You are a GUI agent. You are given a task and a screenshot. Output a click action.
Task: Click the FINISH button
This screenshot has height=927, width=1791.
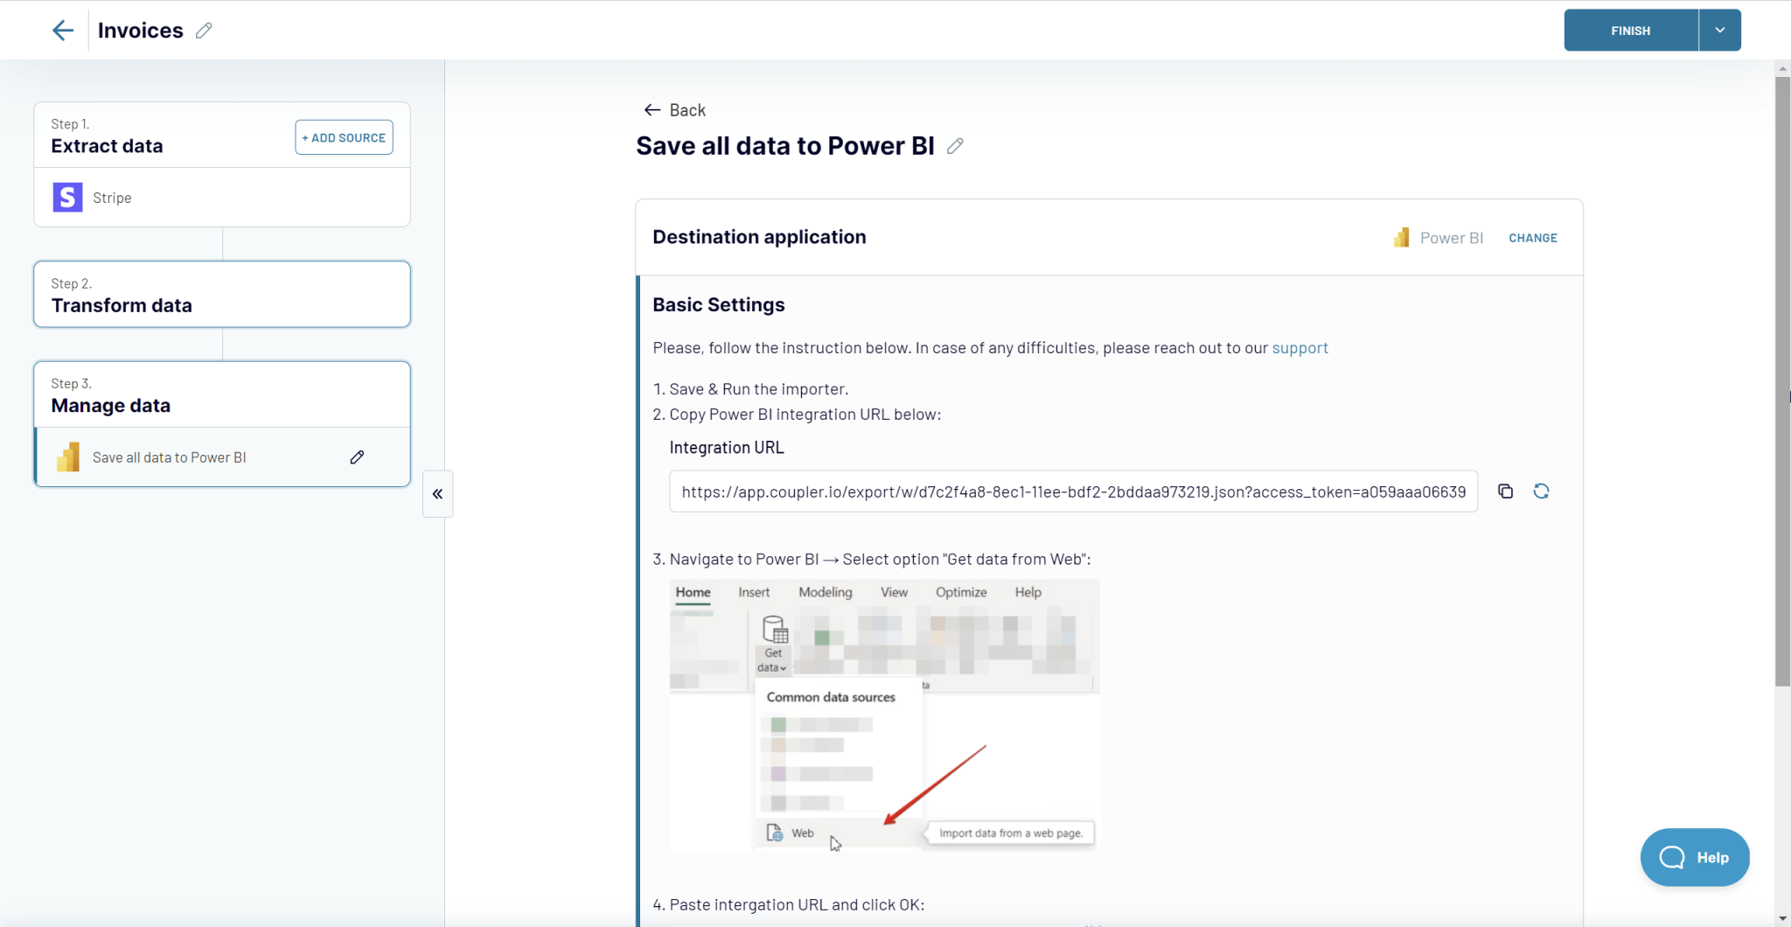[1629, 30]
